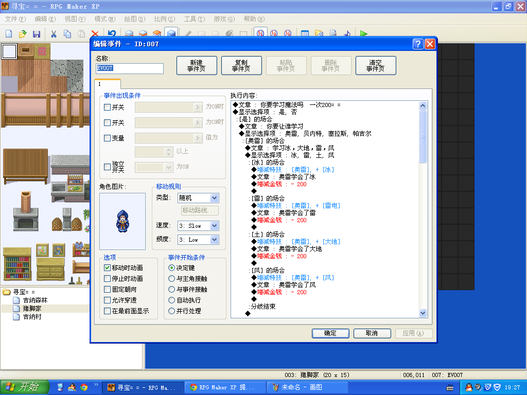Enable the second 开关 condition checkbox
The width and height of the screenshot is (527, 395).
[x=107, y=122]
